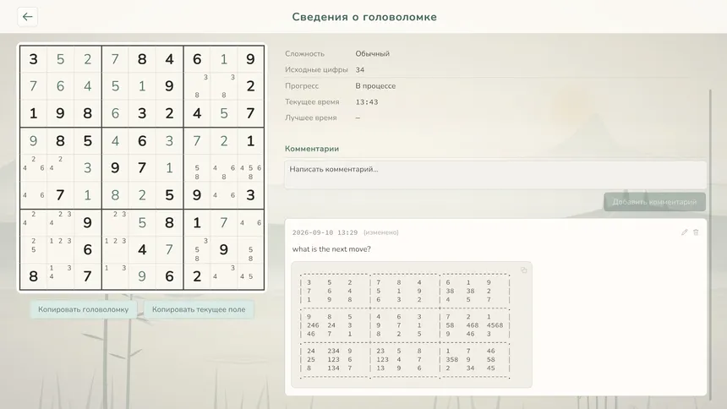Click the Копировать текущее поле button
The width and height of the screenshot is (727, 409).
[x=199, y=309]
